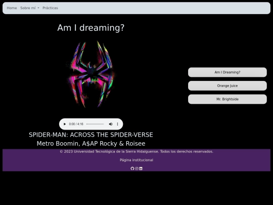Image resolution: width=273 pixels, height=205 pixels.
Task: Mute the audio player volume
Action: 111,124
